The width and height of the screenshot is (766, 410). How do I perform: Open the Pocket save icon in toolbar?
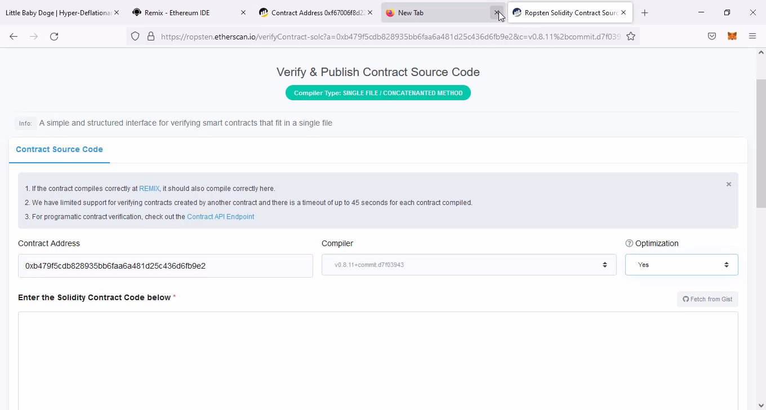click(712, 37)
